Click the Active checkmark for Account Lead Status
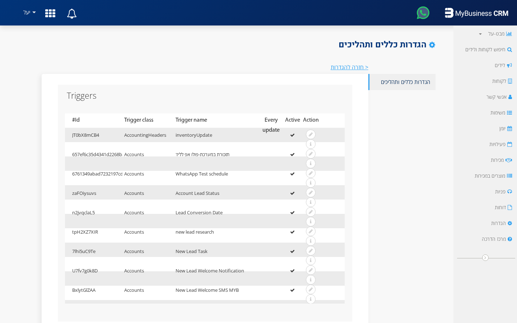The width and height of the screenshot is (517, 323). click(x=292, y=192)
